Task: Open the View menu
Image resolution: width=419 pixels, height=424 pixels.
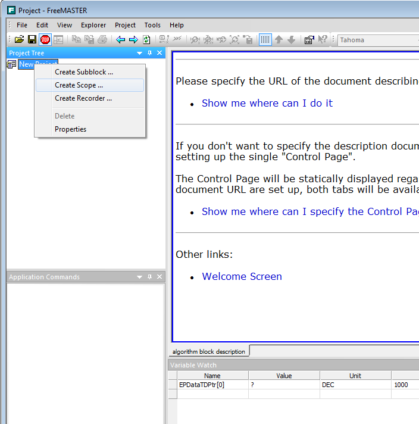Action: point(64,25)
